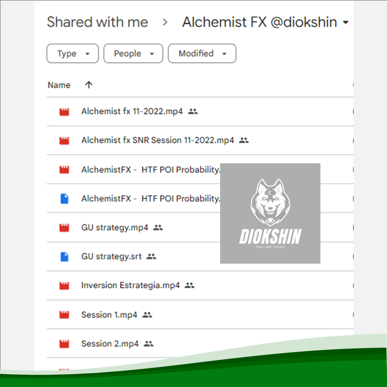Sort by the Name column header
387x387 pixels.
[59, 85]
